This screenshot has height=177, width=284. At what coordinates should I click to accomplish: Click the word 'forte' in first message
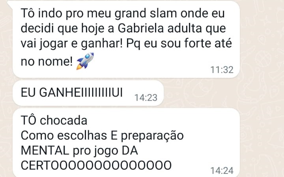(193, 43)
